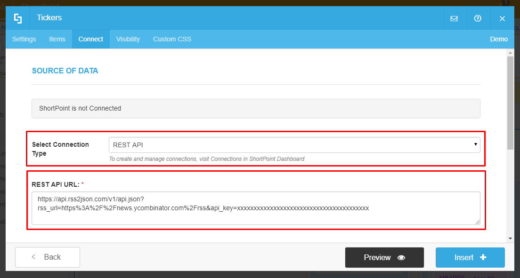Click the textarea resize grip handle
520x278 pixels.
coord(477,222)
